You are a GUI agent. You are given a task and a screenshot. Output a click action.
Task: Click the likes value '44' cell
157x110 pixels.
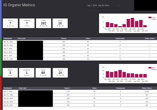88,45
